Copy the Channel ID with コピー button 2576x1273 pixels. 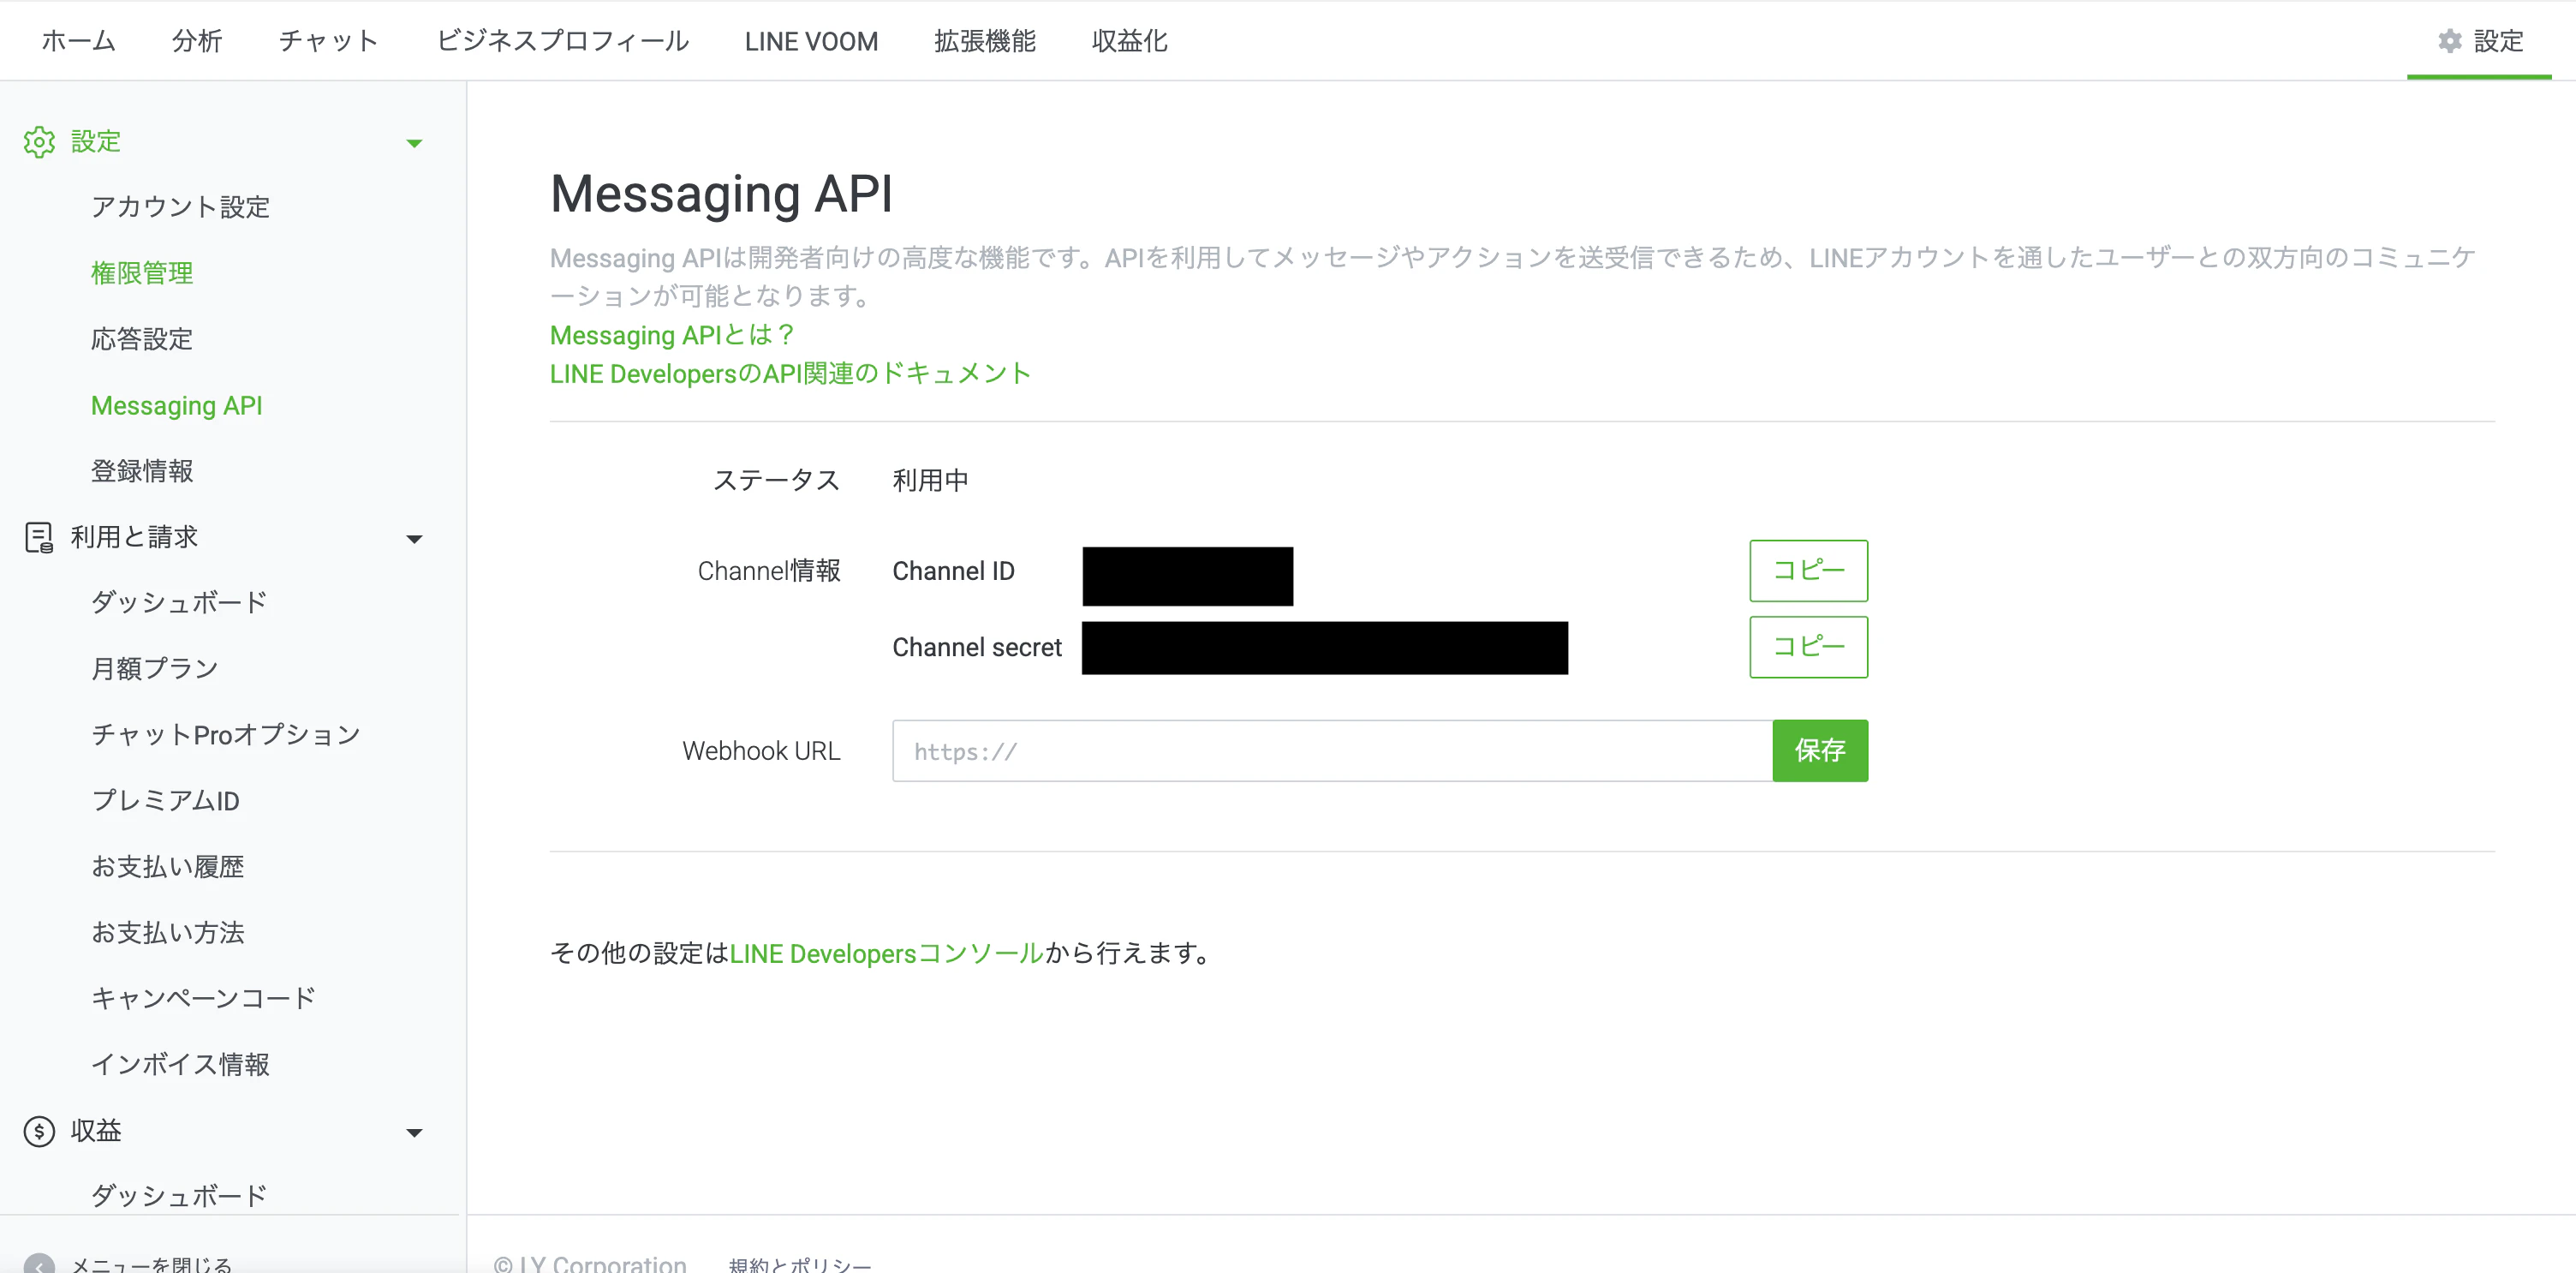coord(1808,571)
